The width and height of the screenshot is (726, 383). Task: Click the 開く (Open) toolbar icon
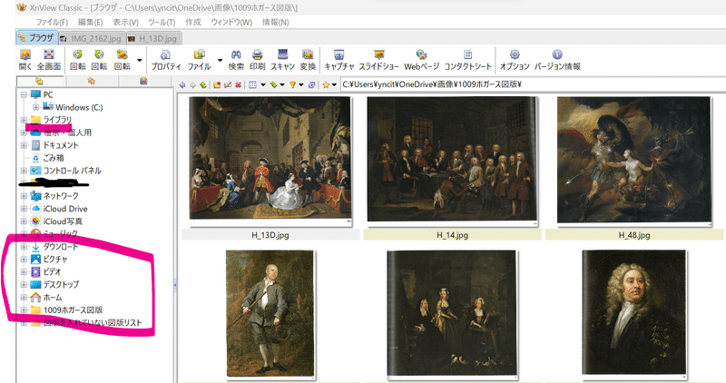pyautogui.click(x=25, y=60)
